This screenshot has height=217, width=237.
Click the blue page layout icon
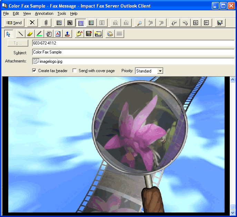(91, 23)
